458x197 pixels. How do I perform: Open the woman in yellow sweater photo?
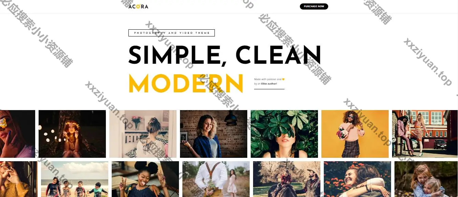tap(19, 179)
